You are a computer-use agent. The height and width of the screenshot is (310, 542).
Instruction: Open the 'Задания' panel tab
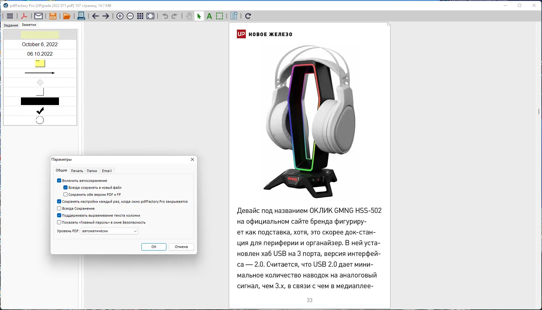click(11, 25)
